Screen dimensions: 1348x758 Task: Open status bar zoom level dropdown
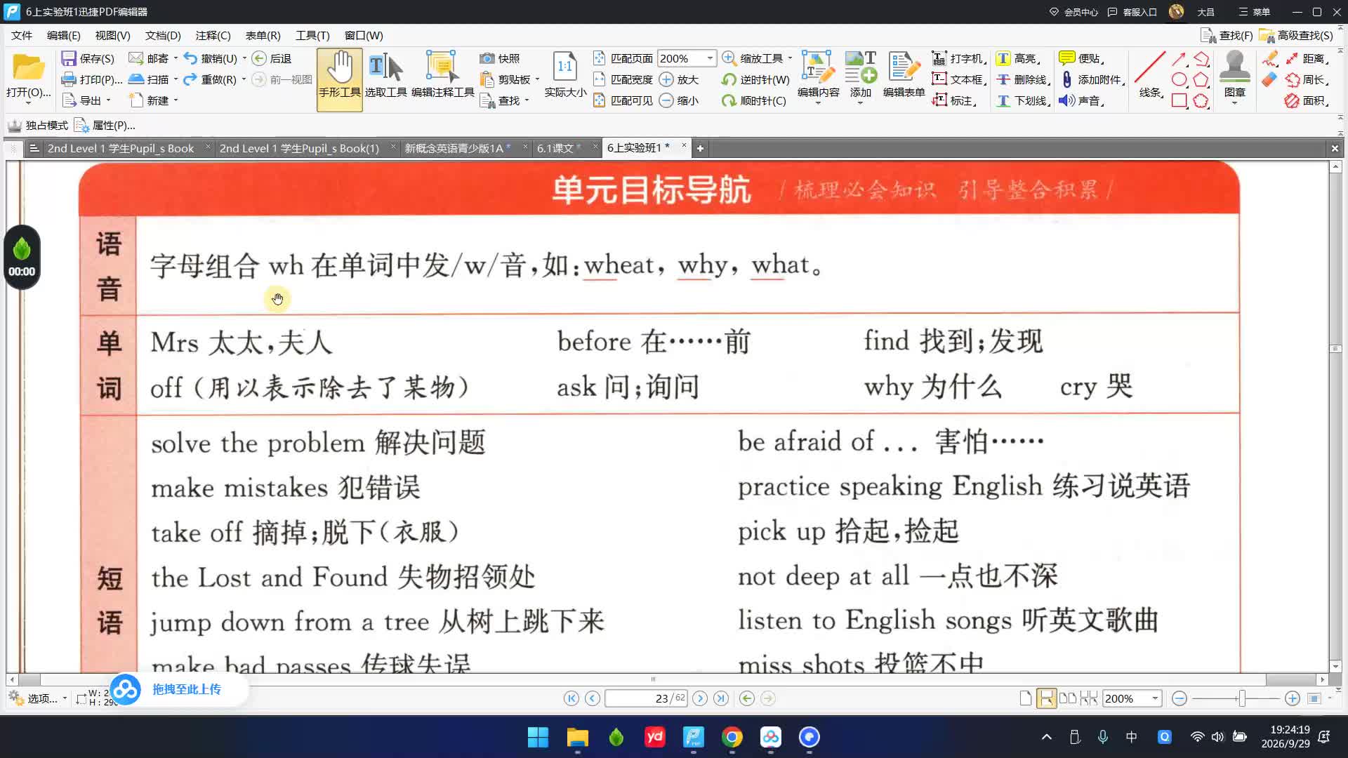click(x=1155, y=698)
